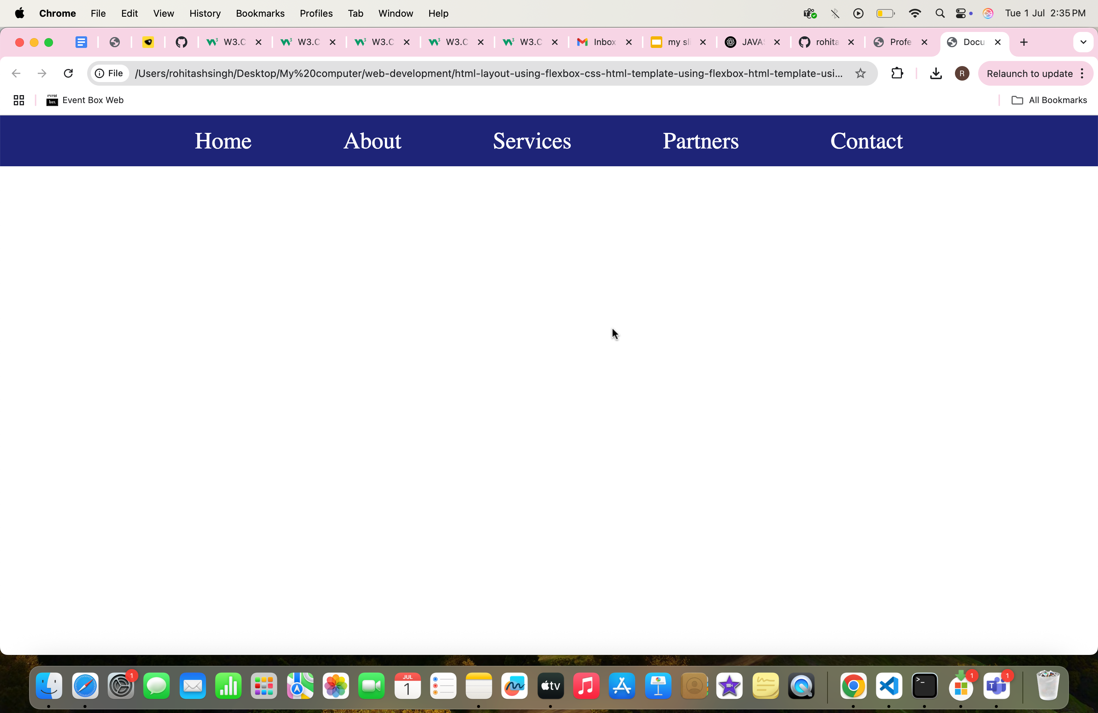Bookmark this page with star icon
This screenshot has width=1098, height=713.
pyautogui.click(x=861, y=73)
